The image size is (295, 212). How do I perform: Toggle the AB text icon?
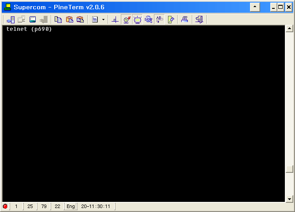160,19
